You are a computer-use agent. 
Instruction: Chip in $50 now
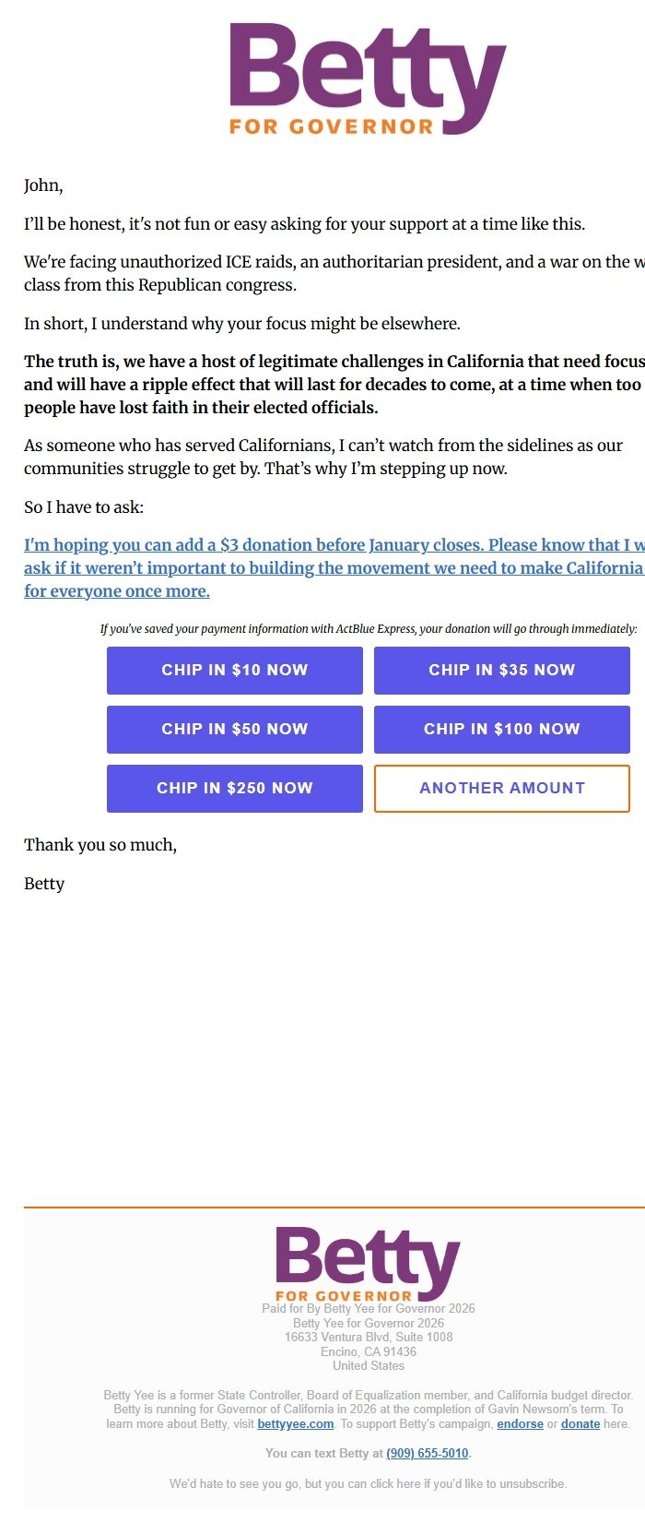pos(234,729)
